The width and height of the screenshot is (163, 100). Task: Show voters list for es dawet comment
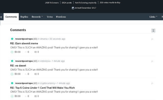coord(27,74)
